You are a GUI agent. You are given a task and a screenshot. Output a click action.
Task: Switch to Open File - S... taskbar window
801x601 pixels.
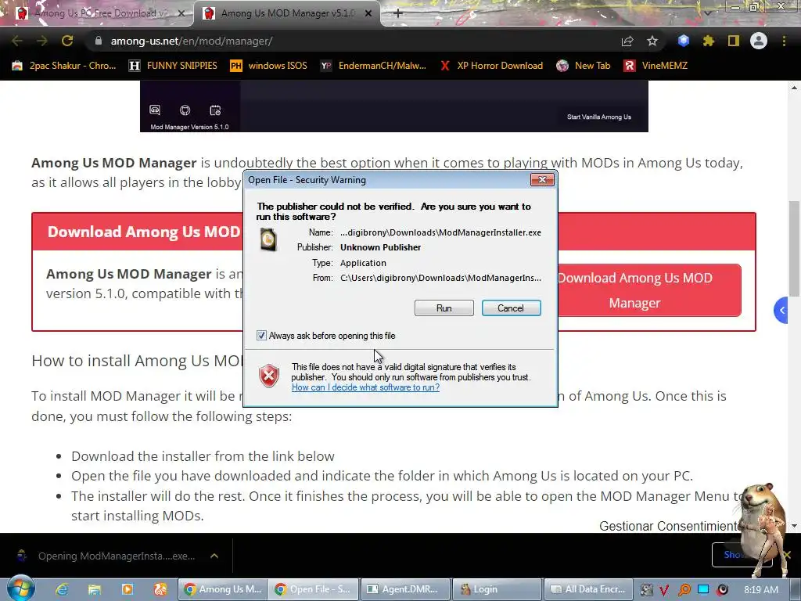pos(314,589)
